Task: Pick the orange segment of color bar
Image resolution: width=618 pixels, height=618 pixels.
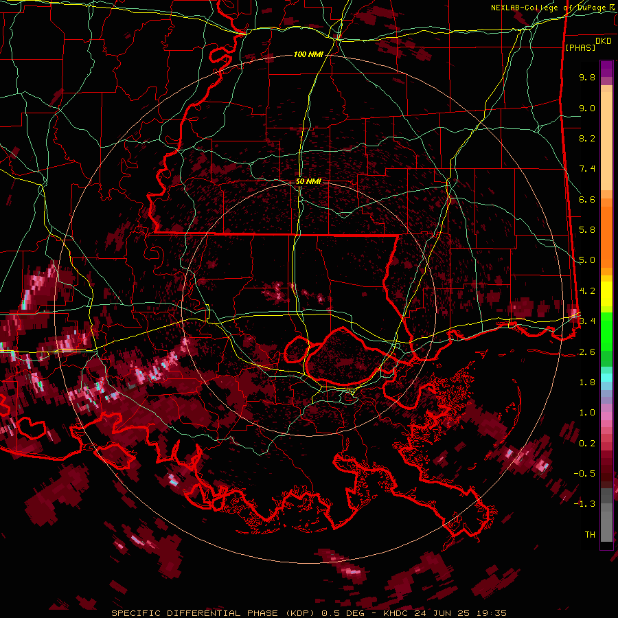Action: 606,236
